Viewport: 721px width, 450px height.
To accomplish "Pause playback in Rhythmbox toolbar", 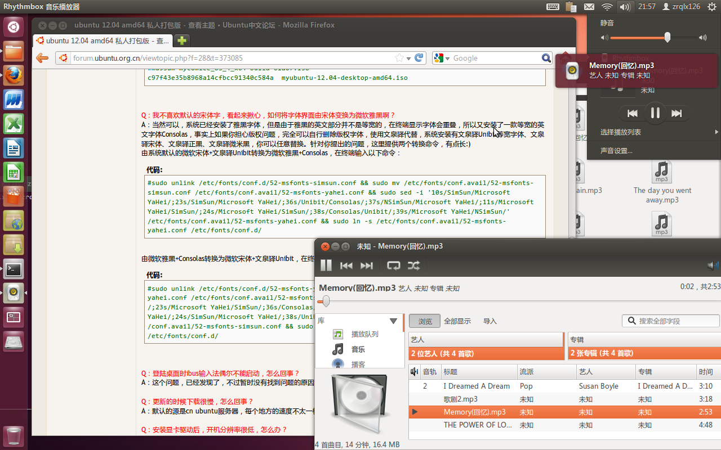I will (x=326, y=265).
